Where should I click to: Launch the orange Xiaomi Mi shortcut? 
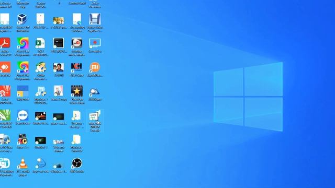tap(95, 67)
